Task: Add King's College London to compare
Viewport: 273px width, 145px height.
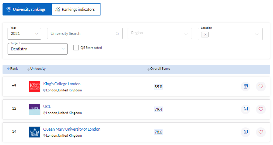Action: 246,86
